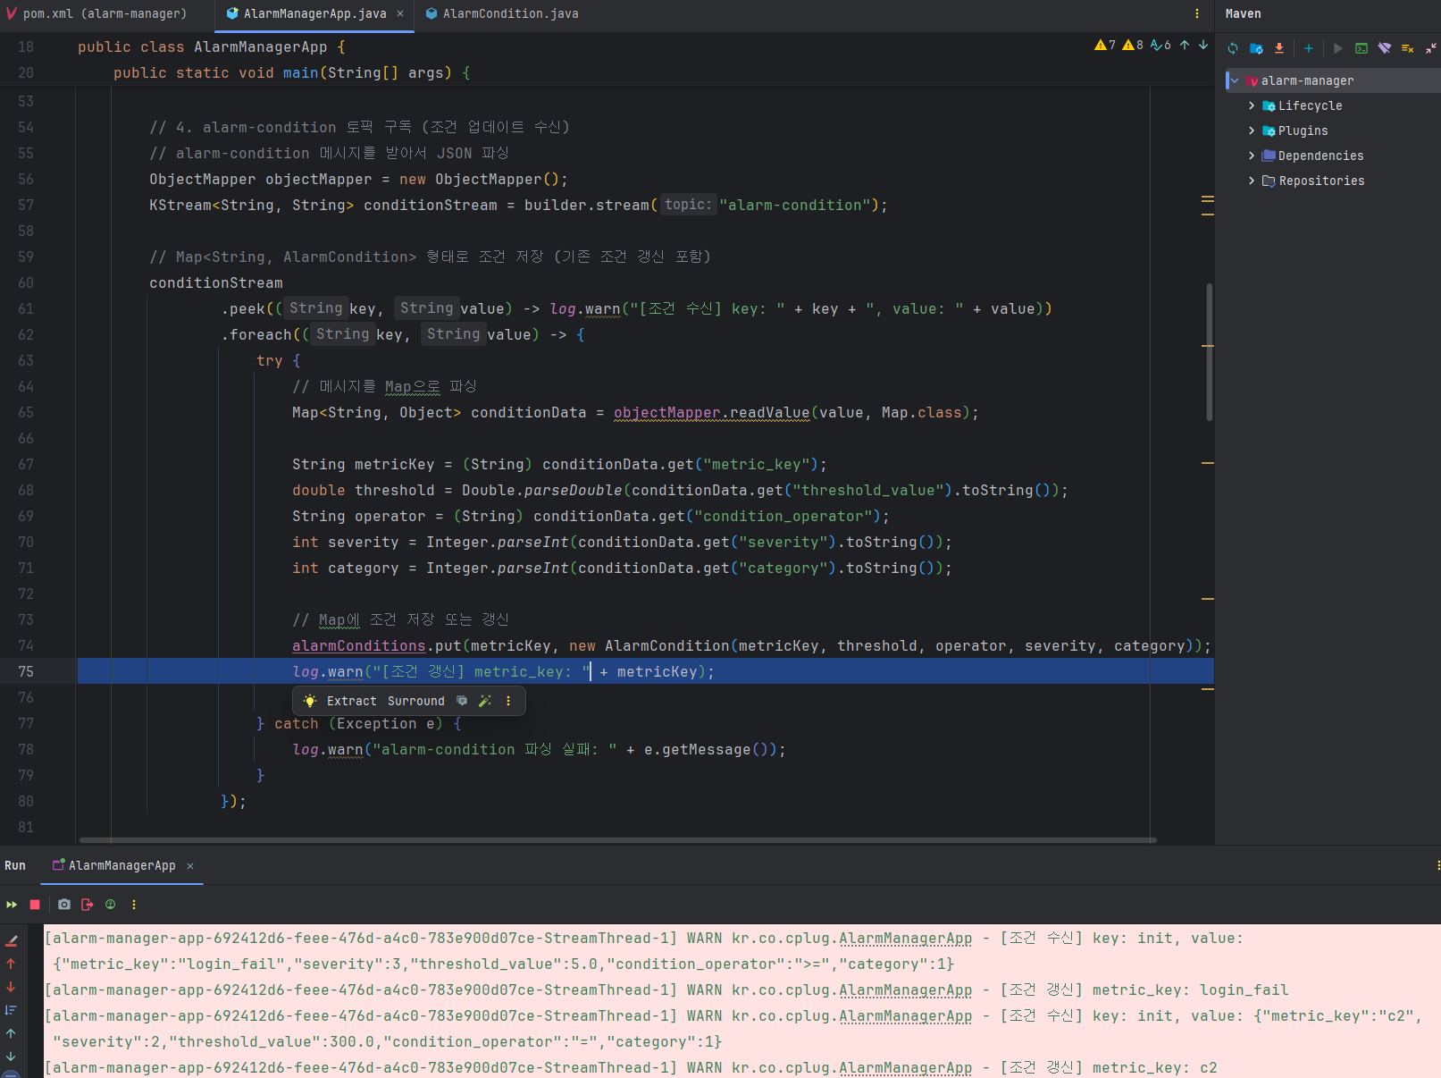Select AlarmManagerApp.java editor tab
This screenshot has height=1078, width=1441.
(x=314, y=13)
